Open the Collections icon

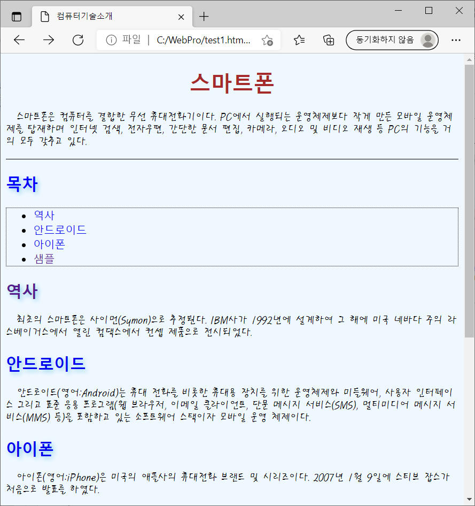[329, 40]
